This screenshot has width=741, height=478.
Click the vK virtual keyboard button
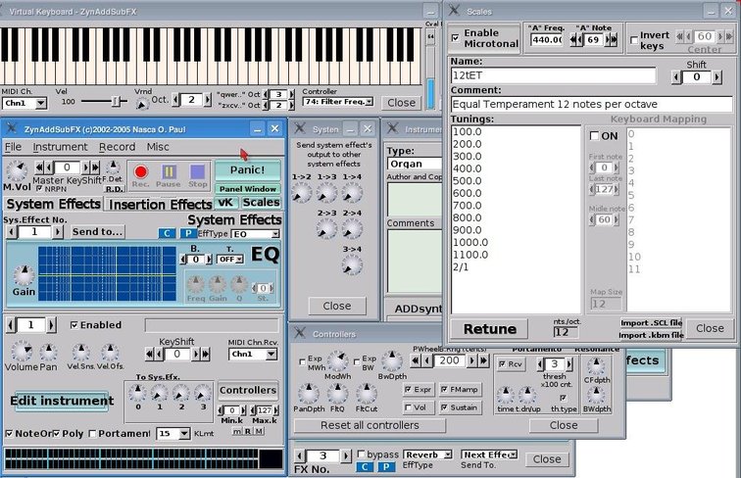point(225,203)
